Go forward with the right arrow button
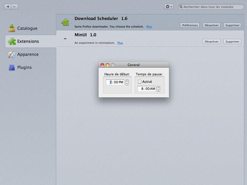 (15, 7)
